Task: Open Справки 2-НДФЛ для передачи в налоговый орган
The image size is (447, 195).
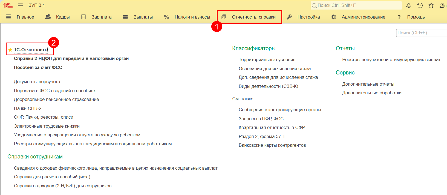Action: (71, 59)
